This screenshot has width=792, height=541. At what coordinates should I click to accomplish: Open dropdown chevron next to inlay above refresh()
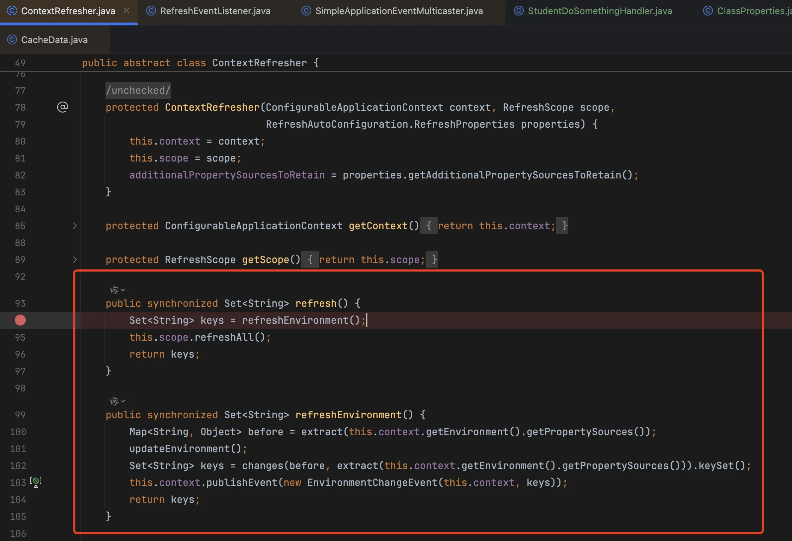coord(123,290)
